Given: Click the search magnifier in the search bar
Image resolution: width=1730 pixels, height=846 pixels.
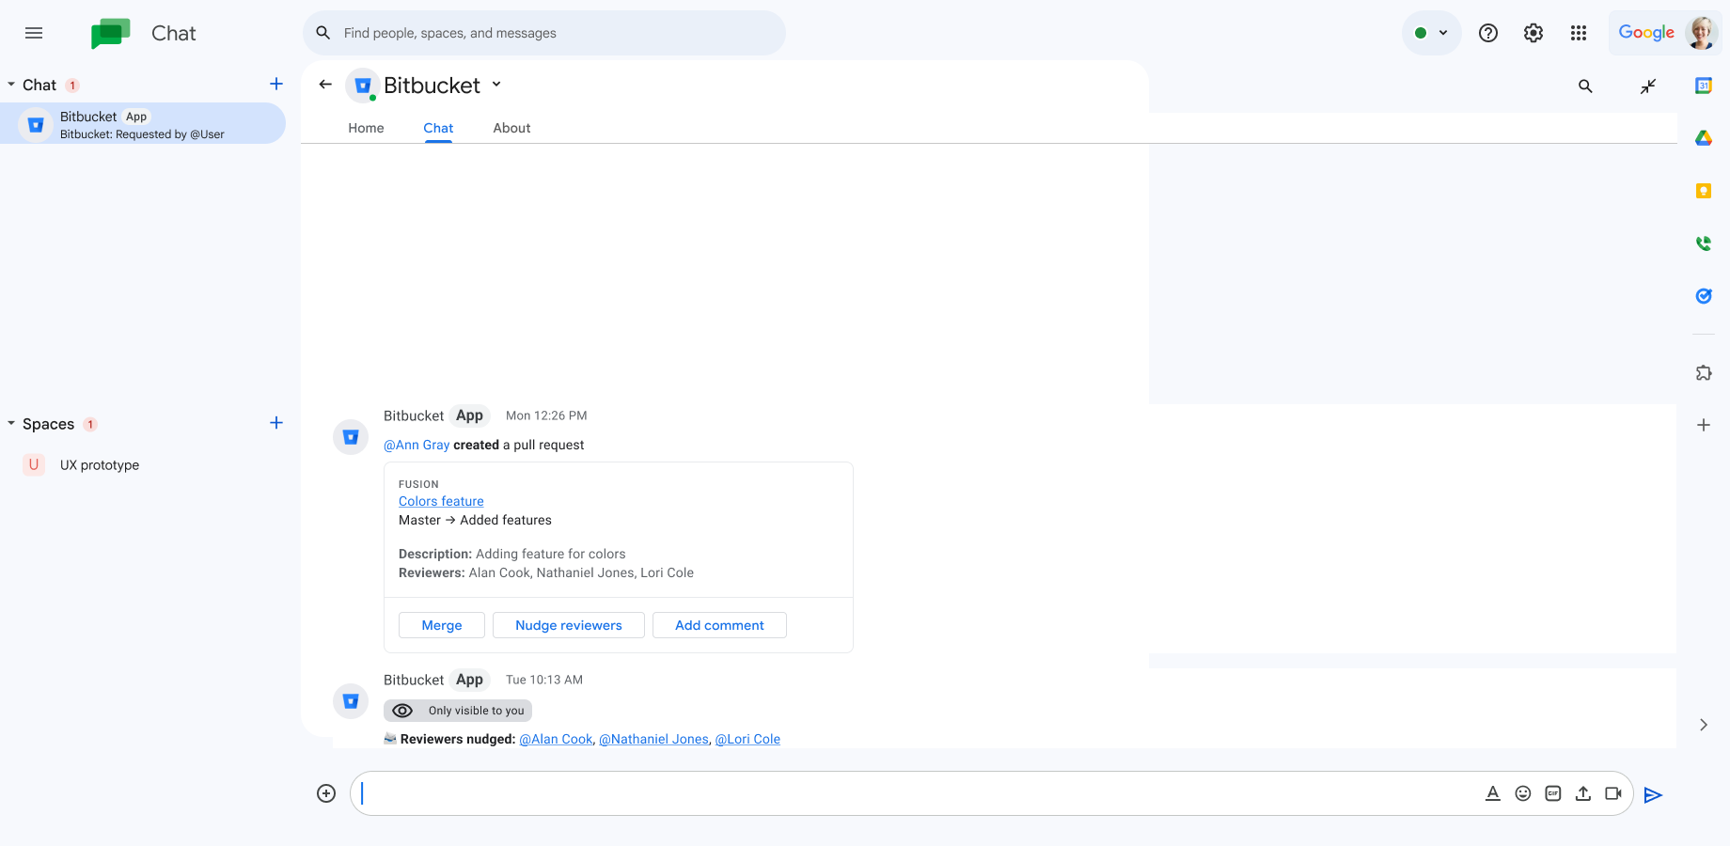Looking at the screenshot, I should pyautogui.click(x=322, y=33).
